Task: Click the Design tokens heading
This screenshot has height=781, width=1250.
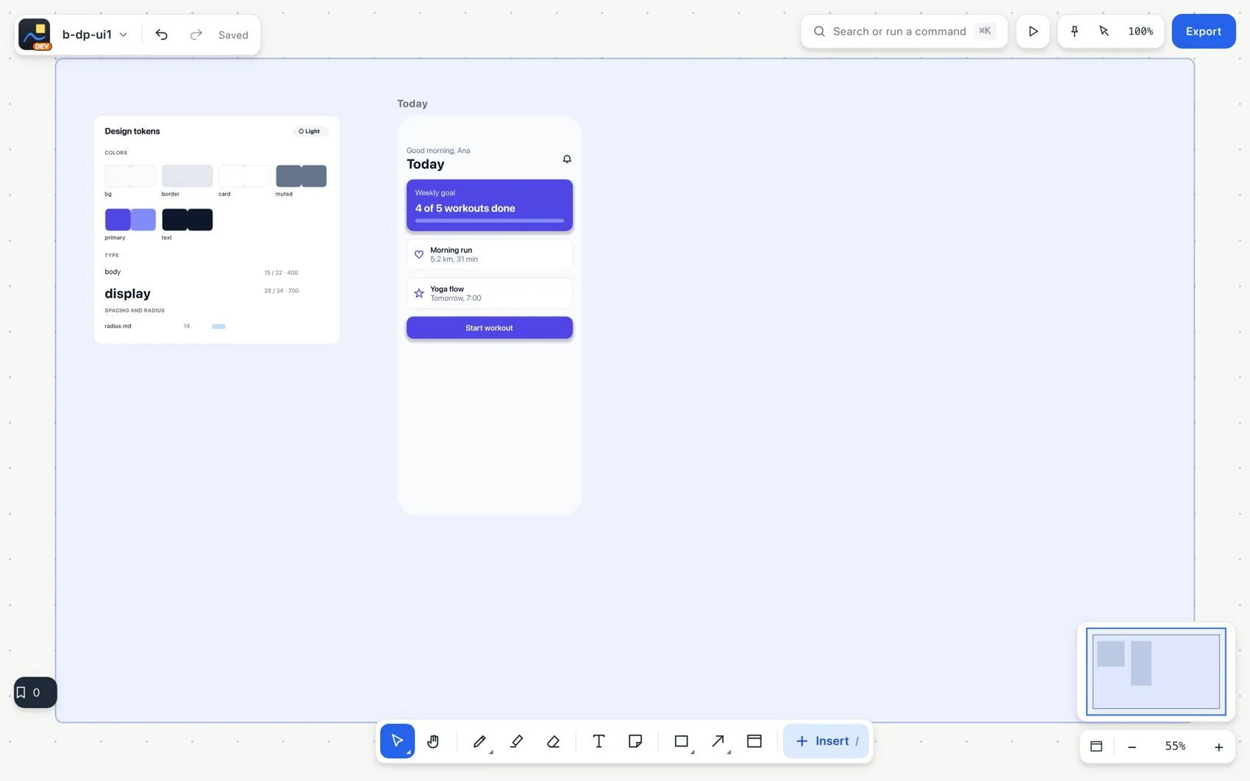Action: pyautogui.click(x=132, y=132)
